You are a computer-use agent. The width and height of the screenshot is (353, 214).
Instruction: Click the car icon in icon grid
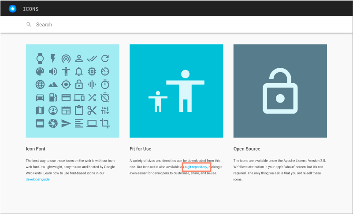[x=40, y=97]
